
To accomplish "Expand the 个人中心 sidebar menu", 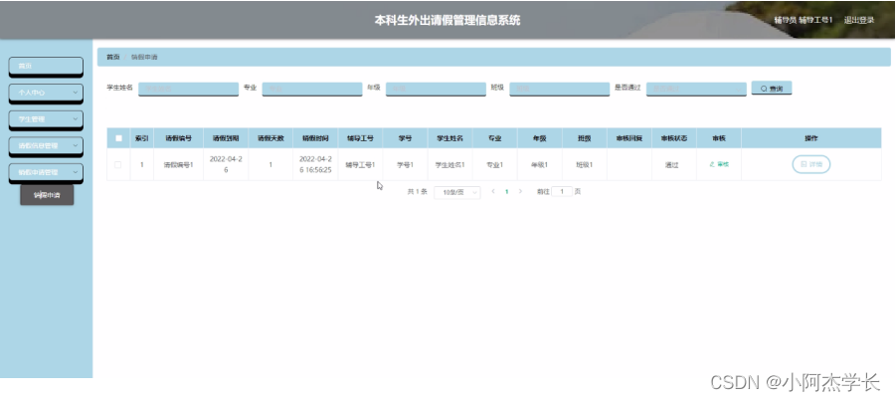I will pyautogui.click(x=46, y=93).
